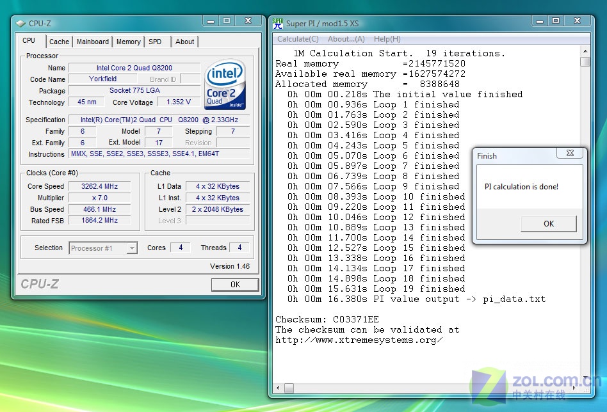Click the Loop 10 finished line

point(376,197)
